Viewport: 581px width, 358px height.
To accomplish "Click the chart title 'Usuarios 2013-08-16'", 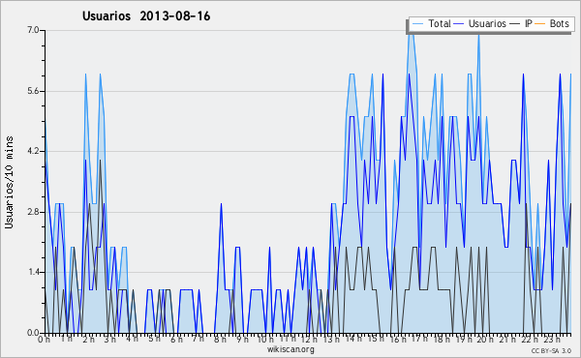I will (x=146, y=16).
